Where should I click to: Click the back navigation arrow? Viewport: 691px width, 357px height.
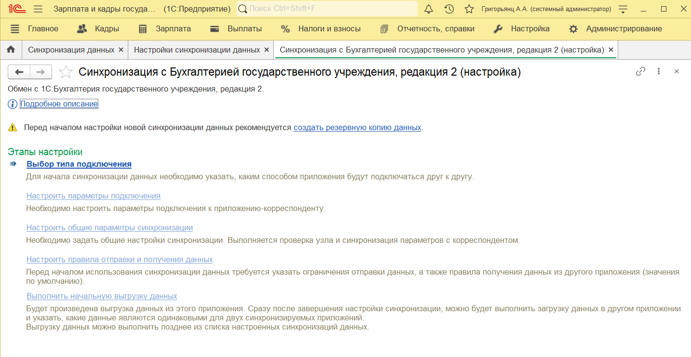tap(19, 72)
